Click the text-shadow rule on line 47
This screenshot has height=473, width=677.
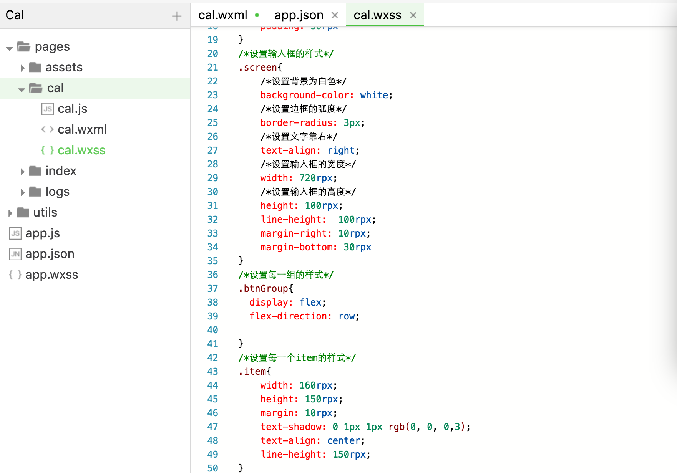pyautogui.click(x=365, y=427)
